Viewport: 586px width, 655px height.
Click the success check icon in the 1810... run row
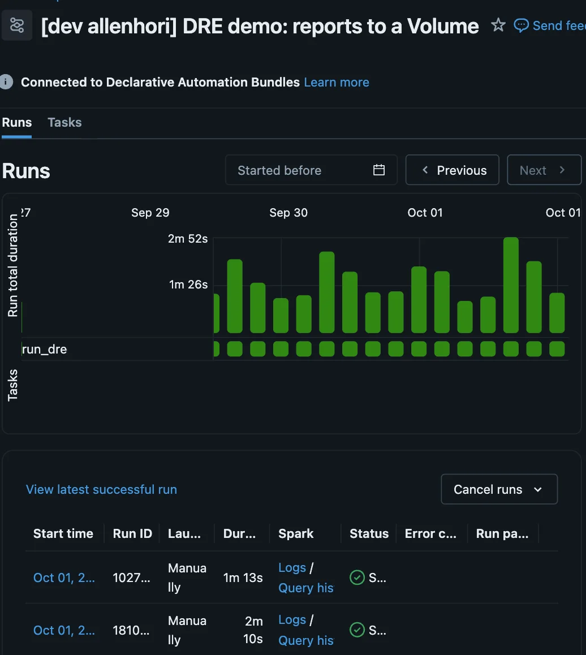[x=357, y=630]
